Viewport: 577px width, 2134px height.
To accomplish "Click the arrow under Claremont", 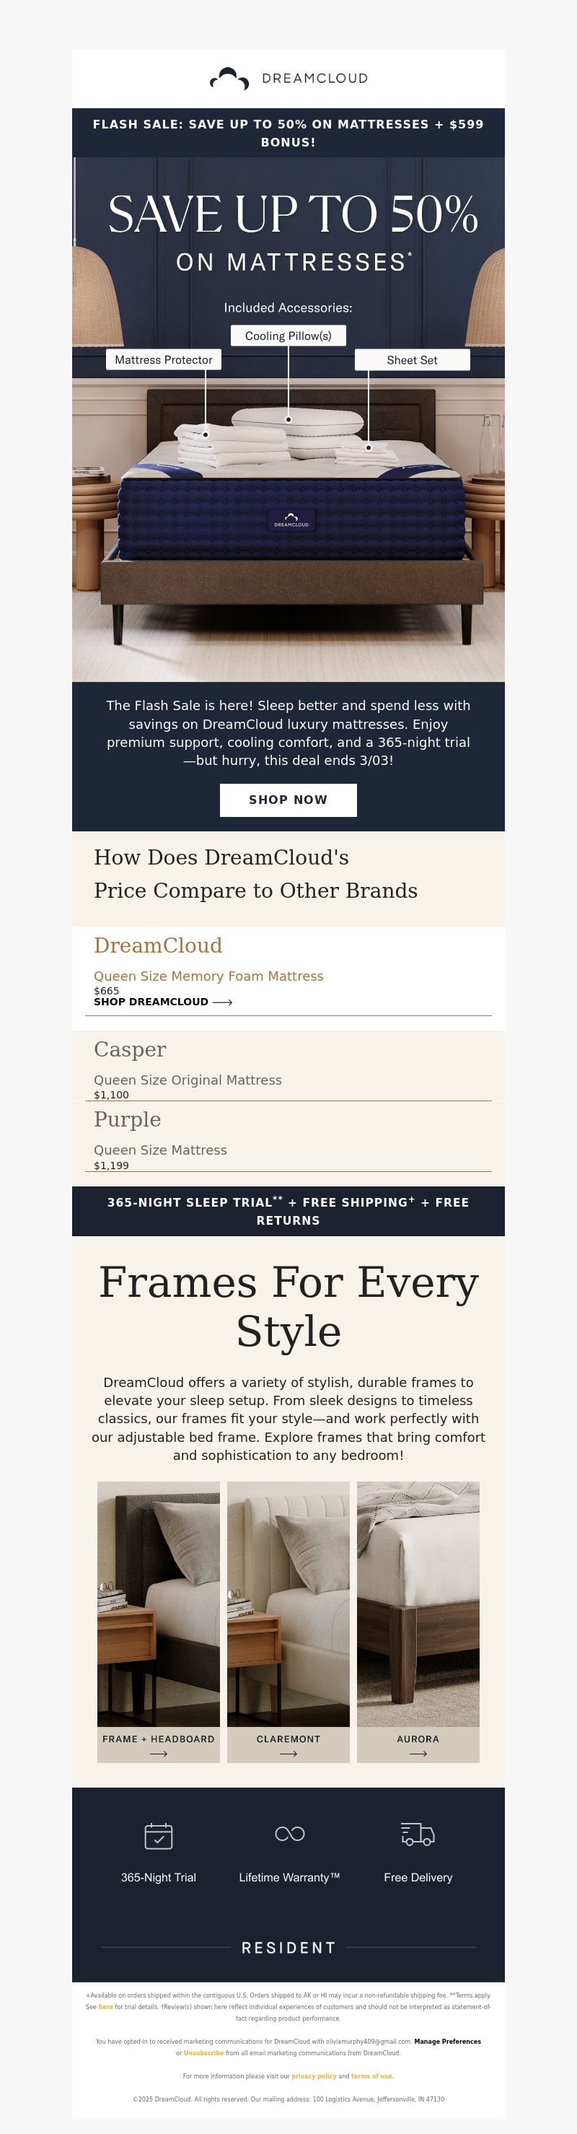I will [288, 1754].
